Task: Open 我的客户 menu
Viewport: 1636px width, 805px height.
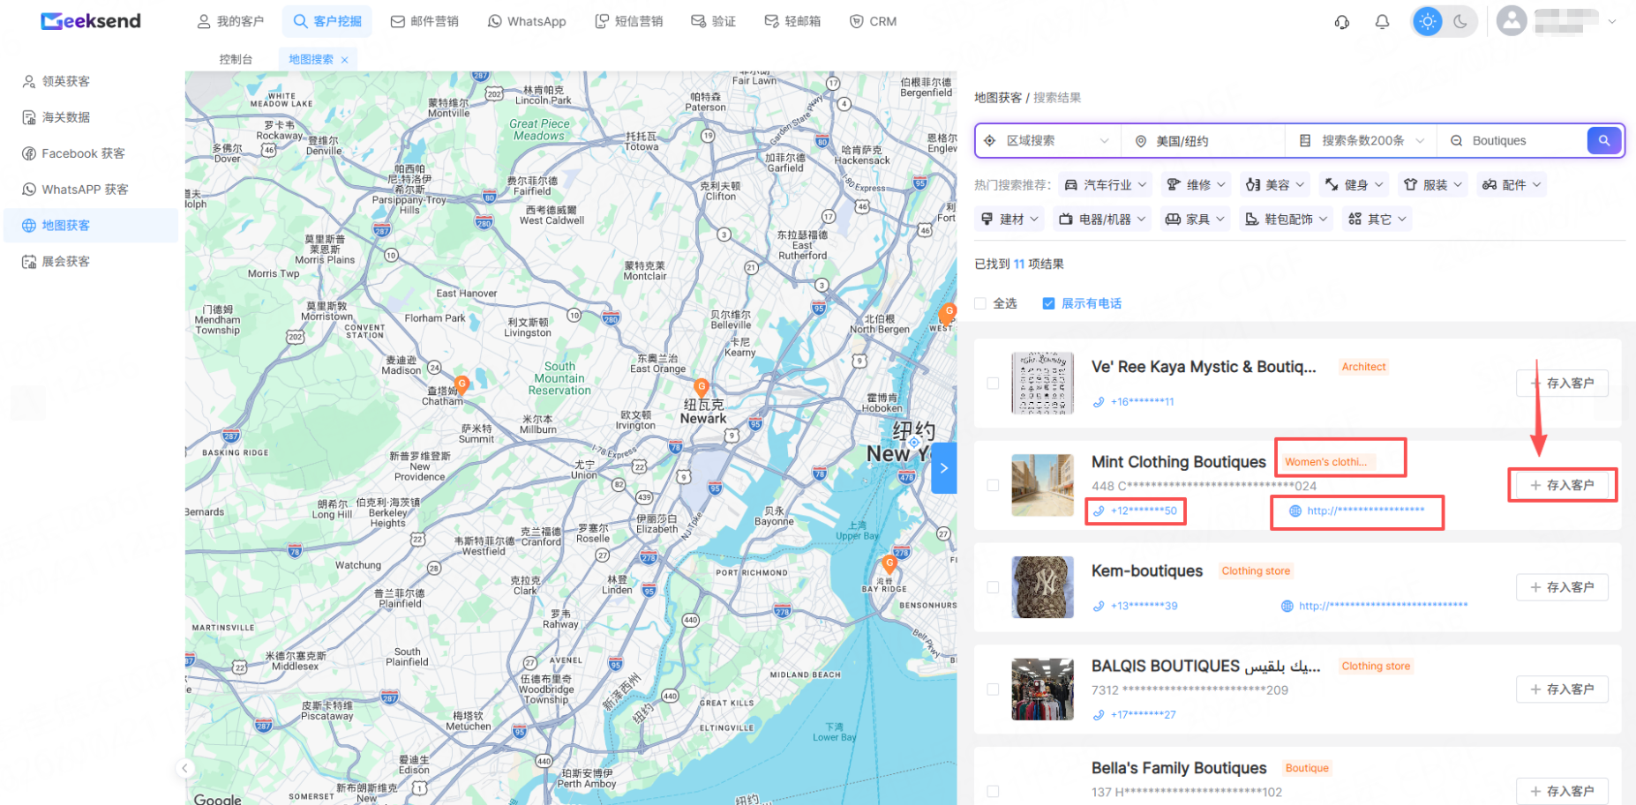Action: pos(230,21)
